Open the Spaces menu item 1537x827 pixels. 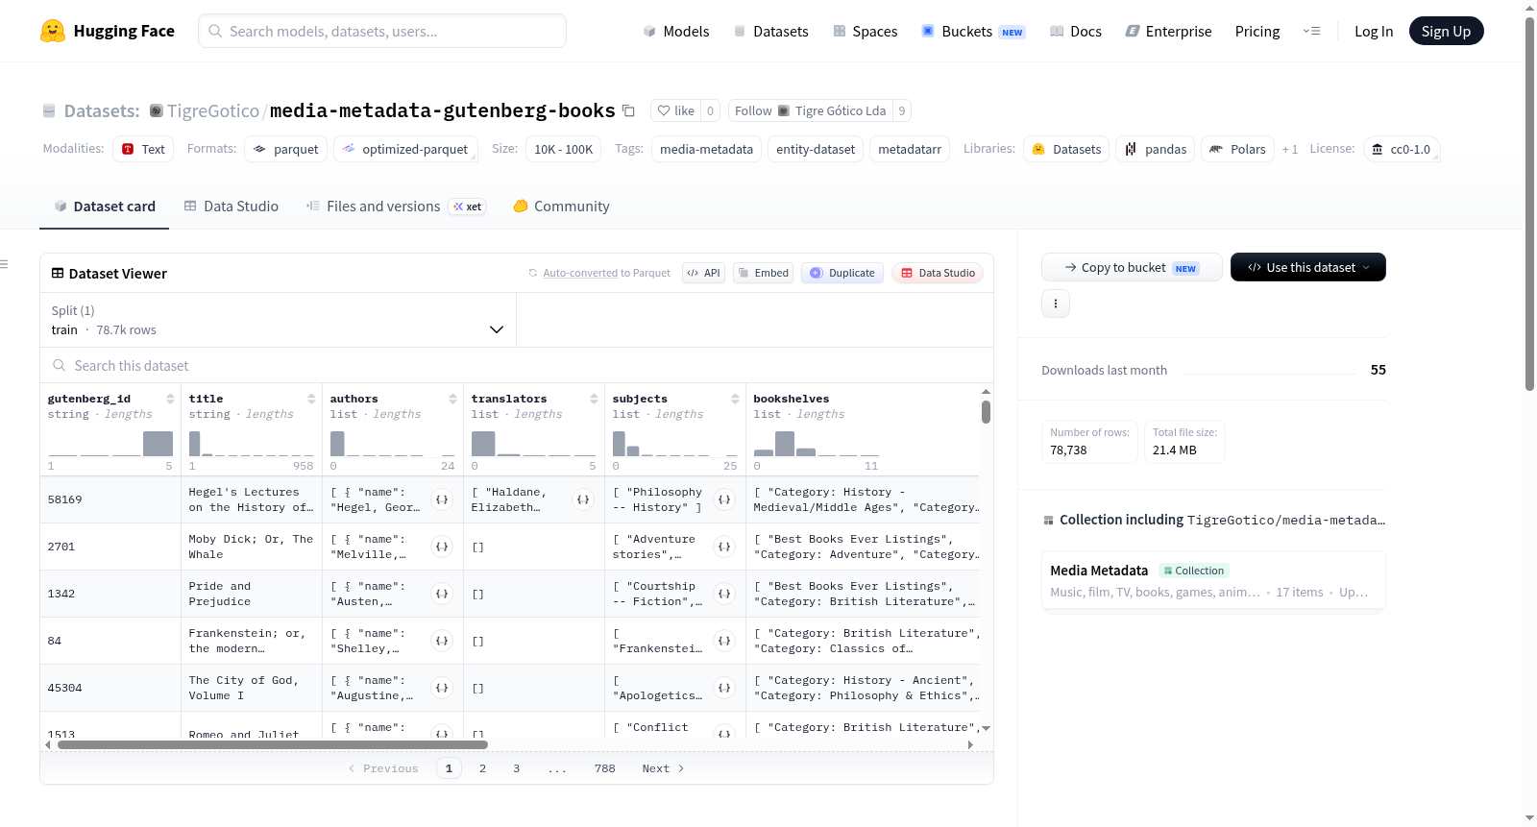point(865,31)
